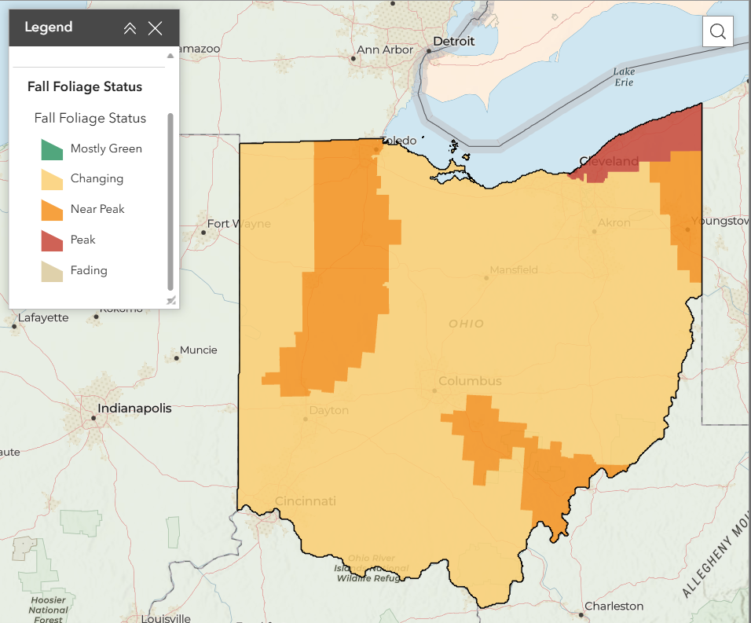Select the Cincinnati label on the map

coord(305,501)
